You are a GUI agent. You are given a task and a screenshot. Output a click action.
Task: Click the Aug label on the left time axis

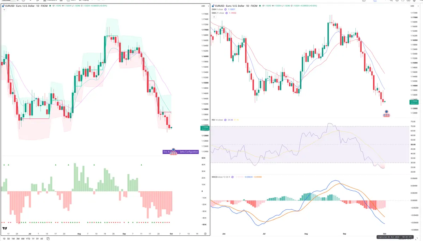79,234
